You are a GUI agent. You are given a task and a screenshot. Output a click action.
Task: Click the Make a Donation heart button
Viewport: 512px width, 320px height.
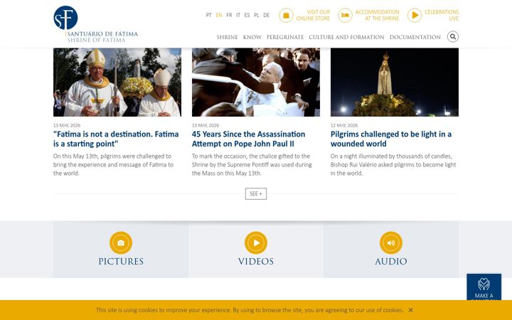484,287
